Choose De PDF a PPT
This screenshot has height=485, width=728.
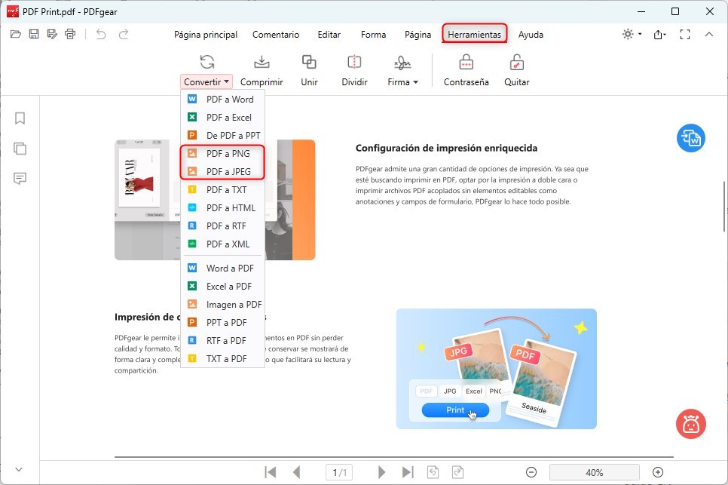pyautogui.click(x=222, y=136)
